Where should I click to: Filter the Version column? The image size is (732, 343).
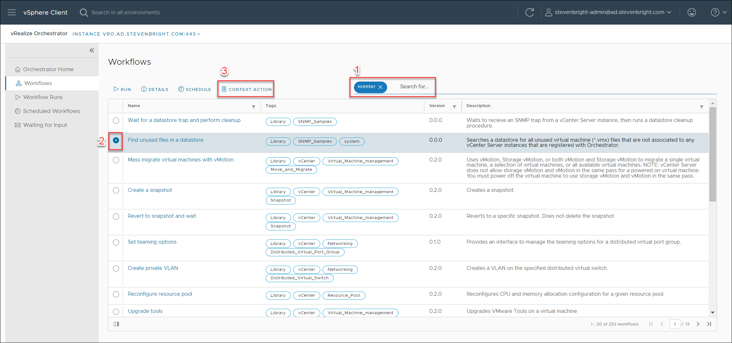tap(454, 106)
